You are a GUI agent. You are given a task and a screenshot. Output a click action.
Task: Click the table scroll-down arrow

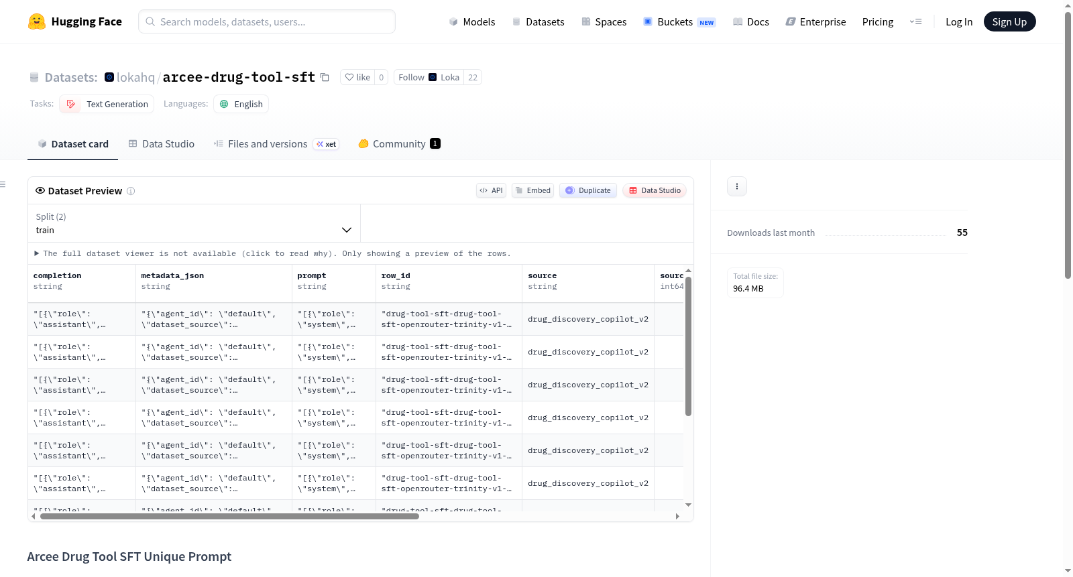coord(688,505)
